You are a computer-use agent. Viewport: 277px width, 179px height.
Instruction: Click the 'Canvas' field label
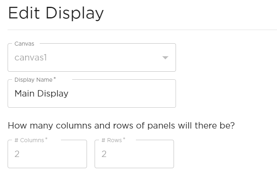[24, 44]
